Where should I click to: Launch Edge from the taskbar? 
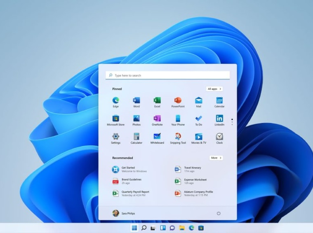[x=191, y=228]
